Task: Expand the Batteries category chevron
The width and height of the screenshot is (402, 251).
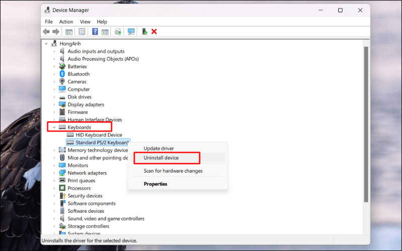Action: tap(54, 67)
